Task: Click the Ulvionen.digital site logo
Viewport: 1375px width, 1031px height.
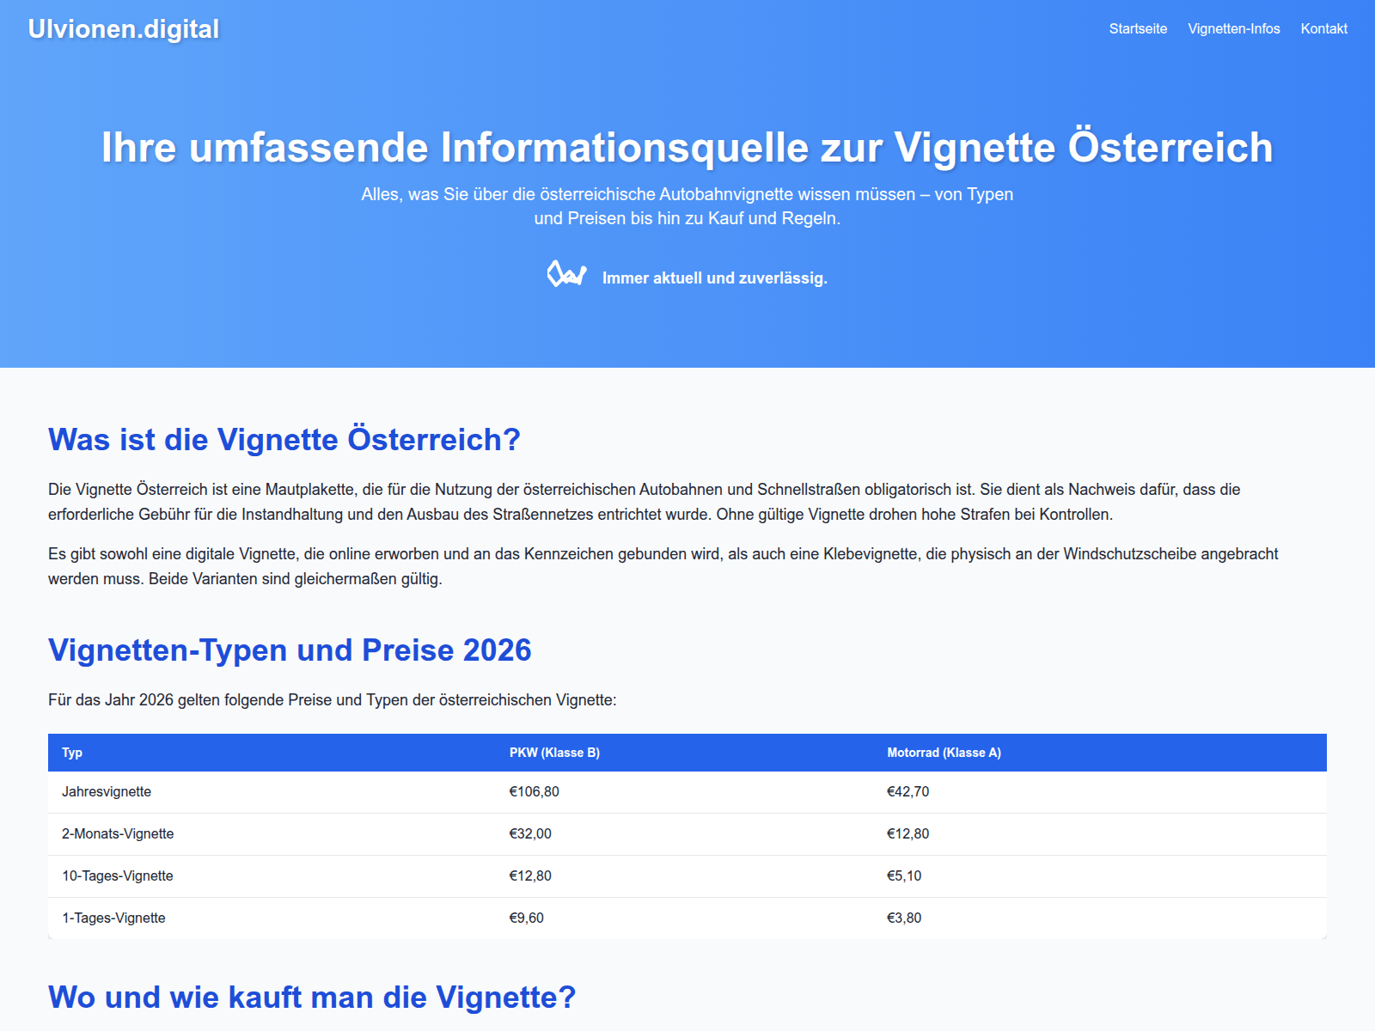Action: pos(124,29)
